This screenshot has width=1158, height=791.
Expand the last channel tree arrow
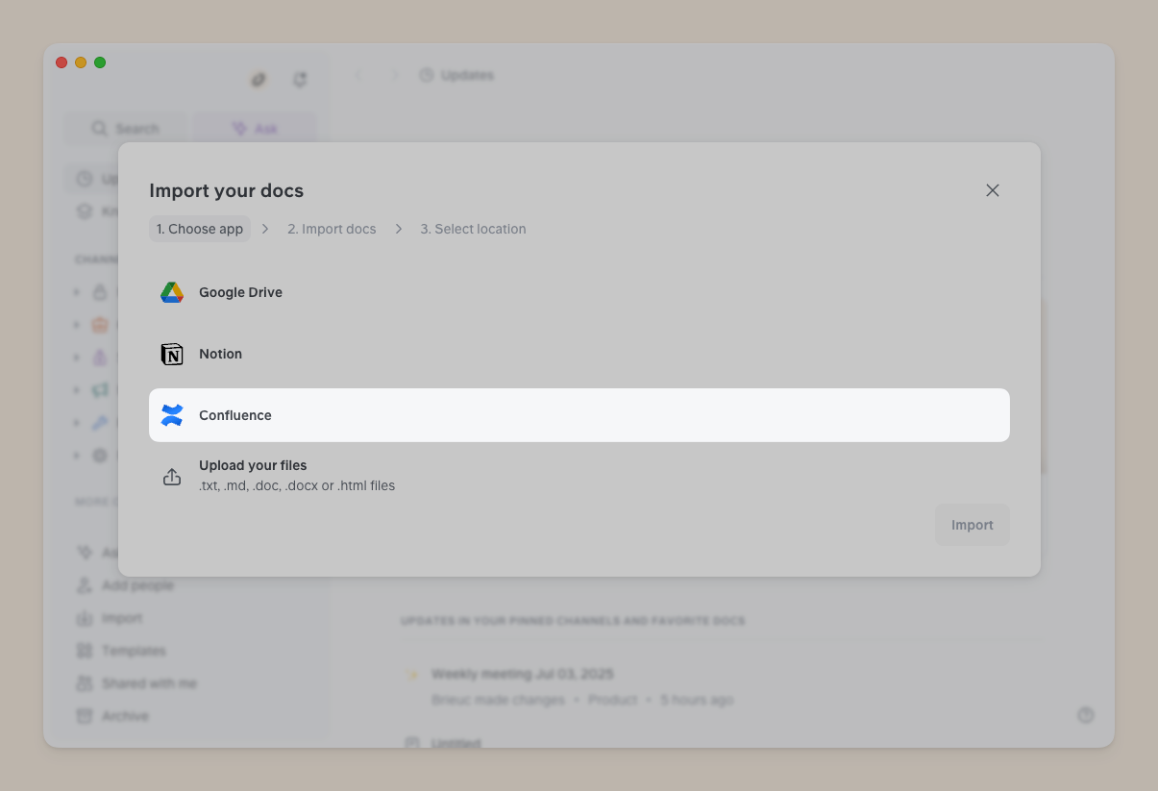click(x=77, y=456)
